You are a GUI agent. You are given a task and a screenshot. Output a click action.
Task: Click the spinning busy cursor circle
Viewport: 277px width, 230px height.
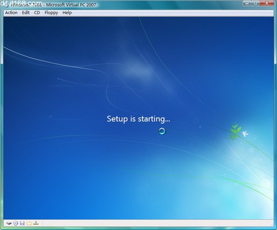click(x=162, y=131)
